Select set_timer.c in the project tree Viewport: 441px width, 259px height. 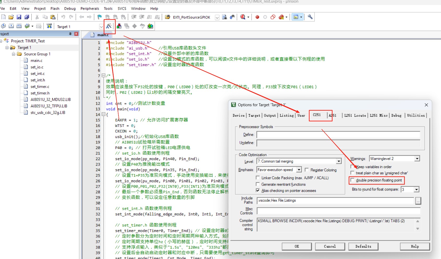coord(40,86)
